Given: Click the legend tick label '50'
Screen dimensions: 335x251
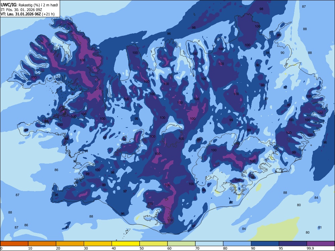Looking at the screenshot, I should coord(142,248).
